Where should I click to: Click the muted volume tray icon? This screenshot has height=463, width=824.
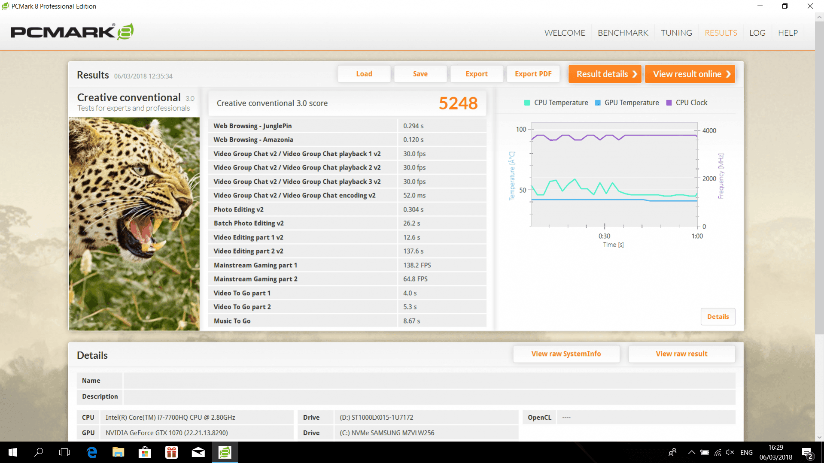tap(730, 452)
